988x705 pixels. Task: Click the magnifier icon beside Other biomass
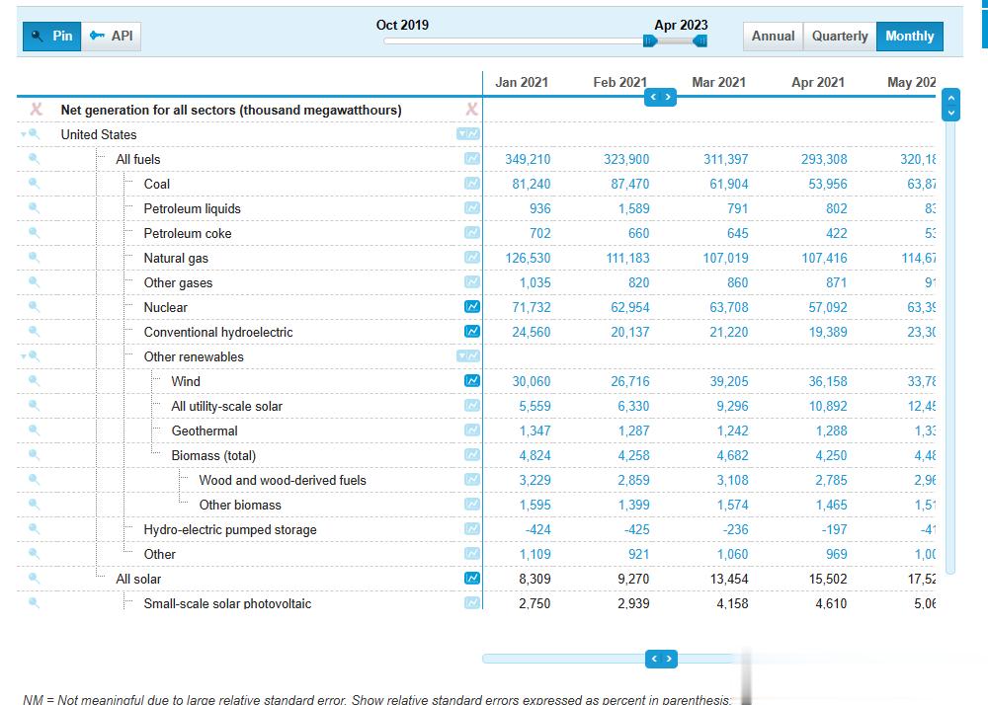point(34,505)
